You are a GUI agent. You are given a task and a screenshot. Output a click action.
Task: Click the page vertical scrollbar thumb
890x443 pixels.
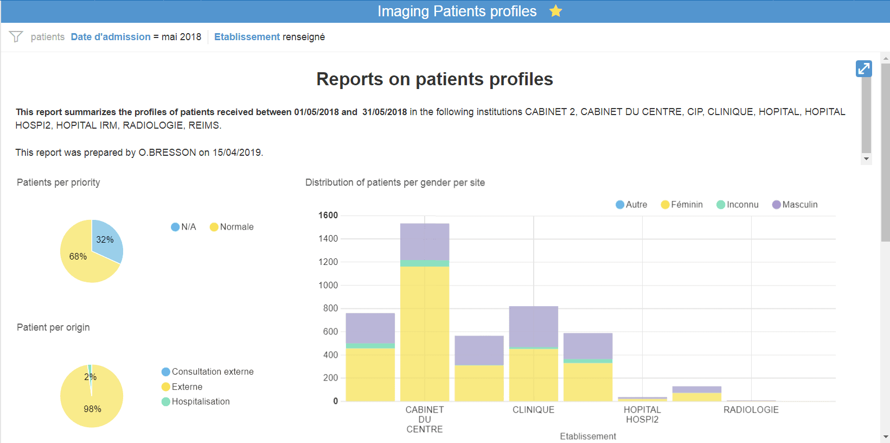tap(886, 152)
